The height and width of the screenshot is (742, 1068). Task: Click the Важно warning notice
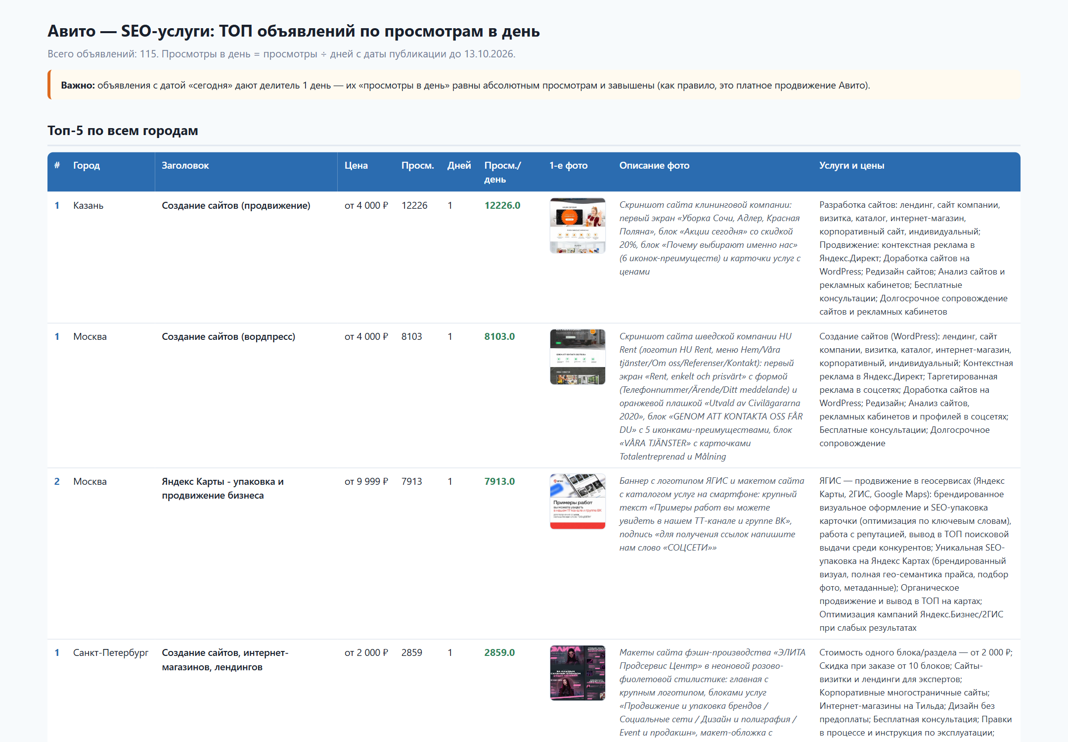tap(534, 85)
